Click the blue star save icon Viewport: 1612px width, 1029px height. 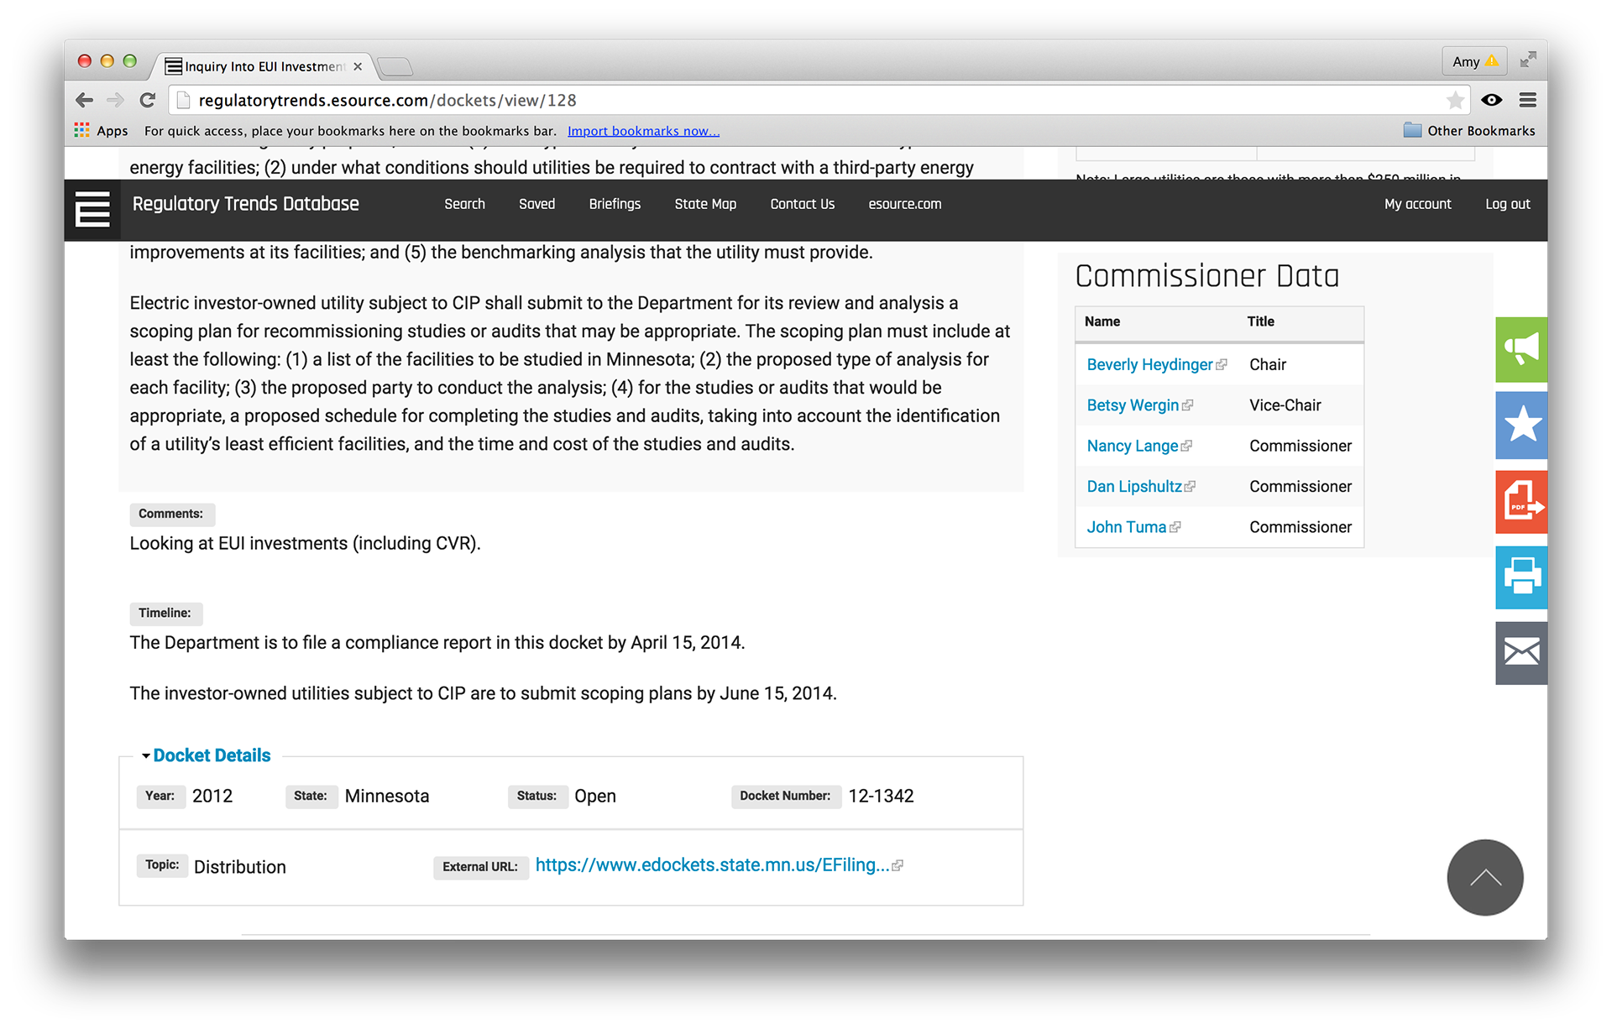pos(1520,425)
